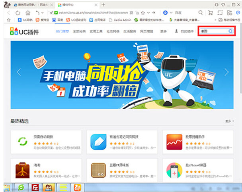
Task: Click the UC squirrel logo in title bar
Action: tap(7, 5)
